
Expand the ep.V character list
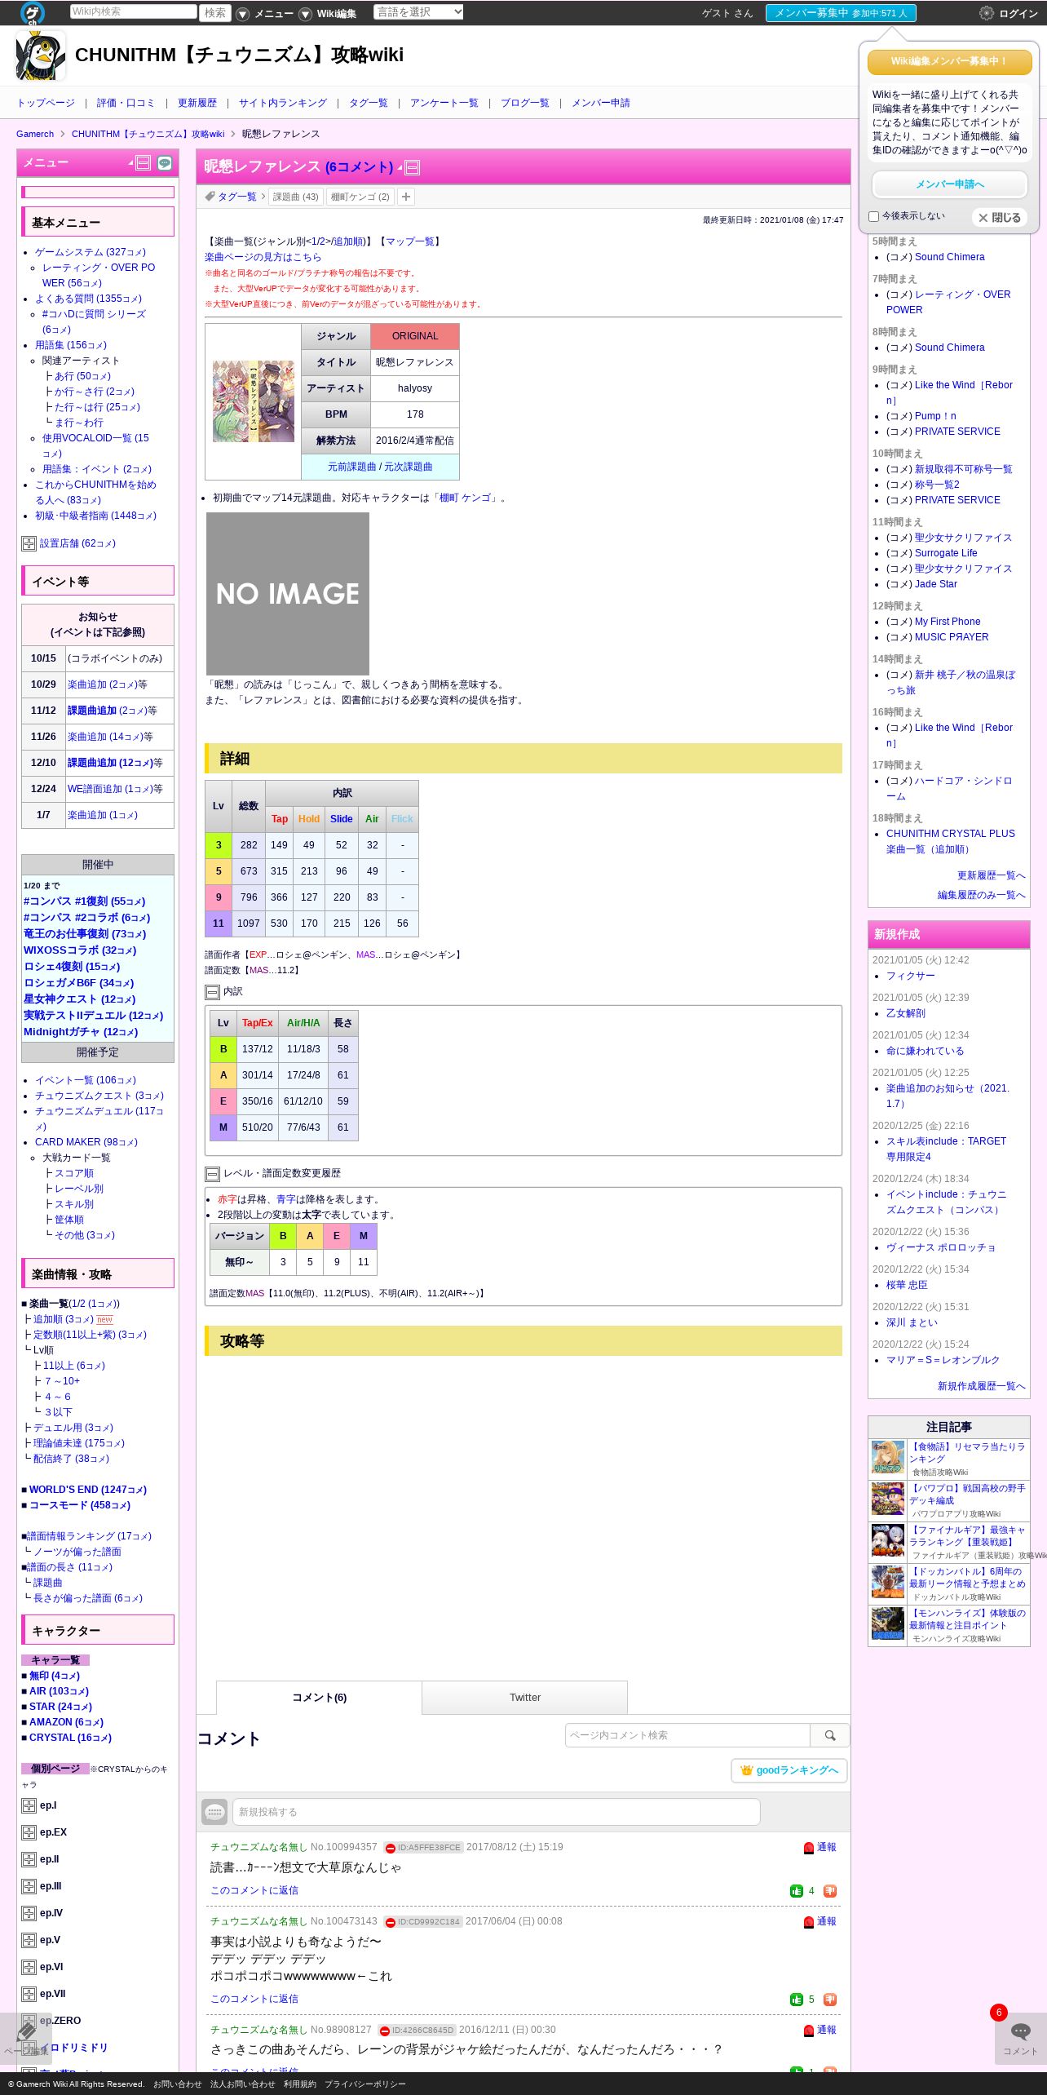29,1940
